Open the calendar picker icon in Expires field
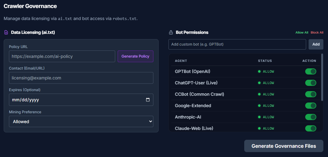The height and width of the screenshot is (157, 328). click(148, 100)
